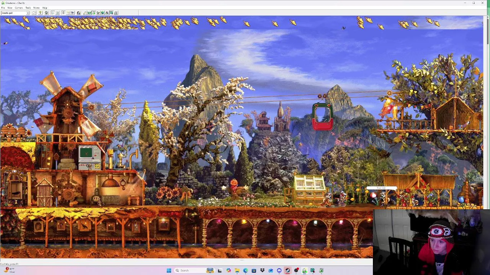Click the last toolbar kit icon
490x275 pixels.
116,13
